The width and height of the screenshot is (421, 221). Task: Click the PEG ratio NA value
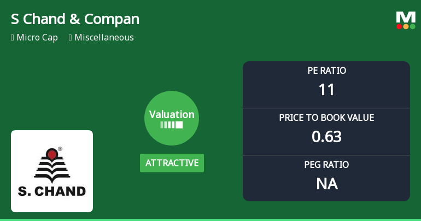pyautogui.click(x=326, y=183)
